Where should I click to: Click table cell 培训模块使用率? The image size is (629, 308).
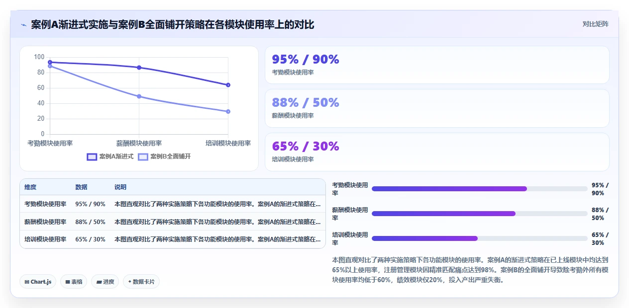coord(45,239)
